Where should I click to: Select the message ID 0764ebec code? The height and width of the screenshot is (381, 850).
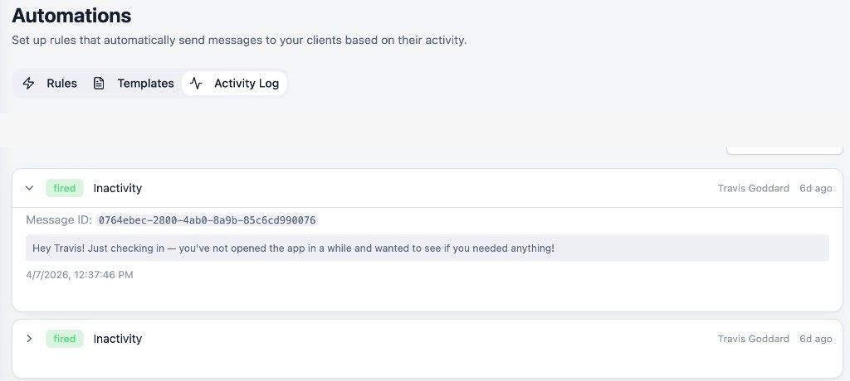pyautogui.click(x=207, y=220)
